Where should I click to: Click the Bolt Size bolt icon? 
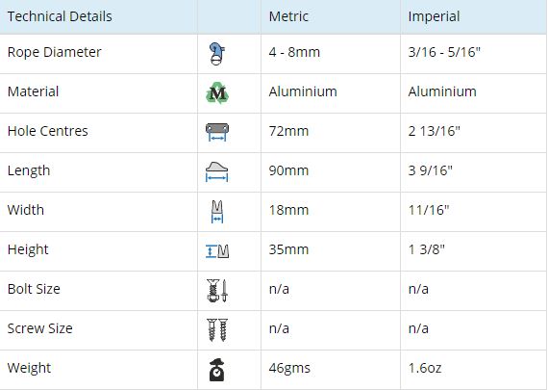click(x=217, y=291)
